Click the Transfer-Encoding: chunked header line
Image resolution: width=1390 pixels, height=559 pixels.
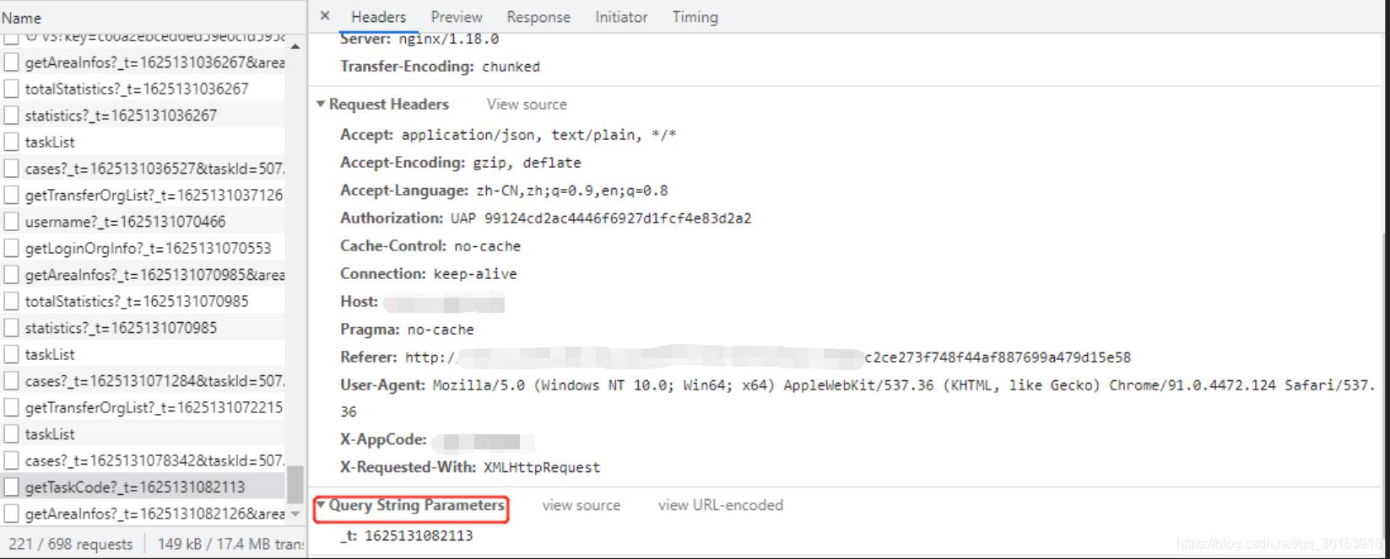tap(440, 67)
